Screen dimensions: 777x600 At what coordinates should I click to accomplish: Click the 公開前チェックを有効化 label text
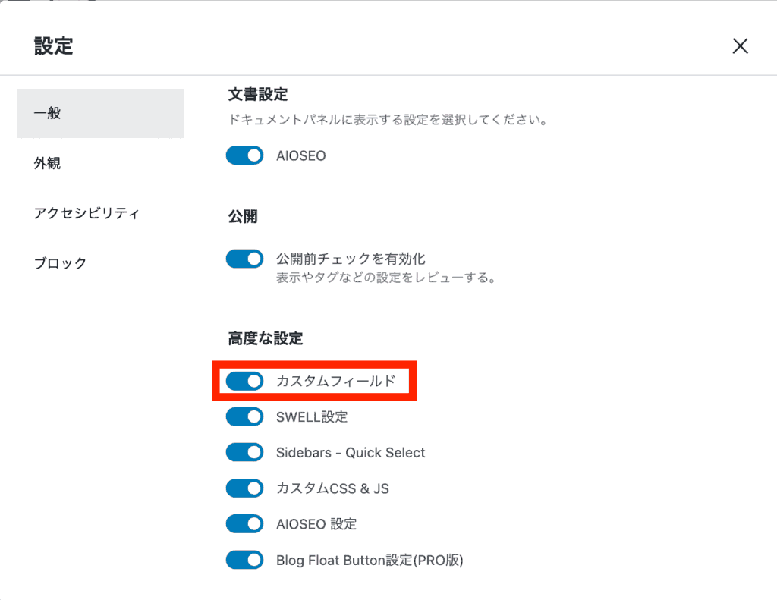click(351, 259)
